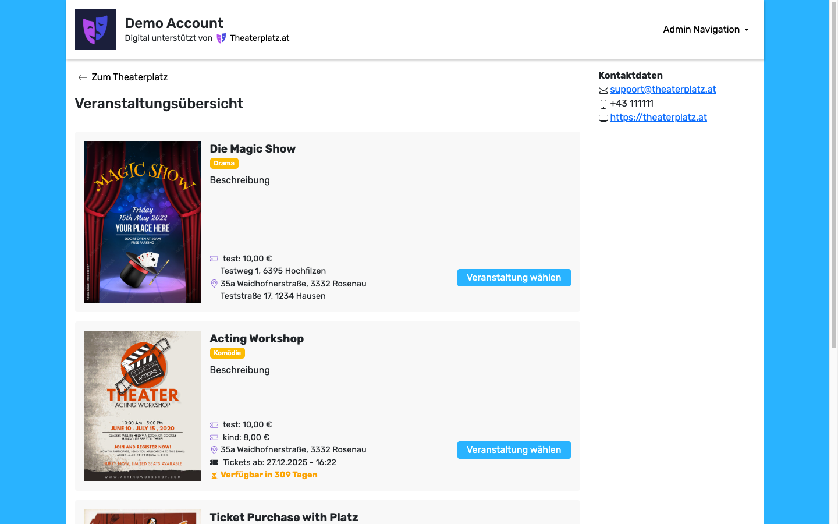Viewport: 838px width, 524px height.
Task: Visit the https://theaterplatz.at website link
Action: [658, 118]
